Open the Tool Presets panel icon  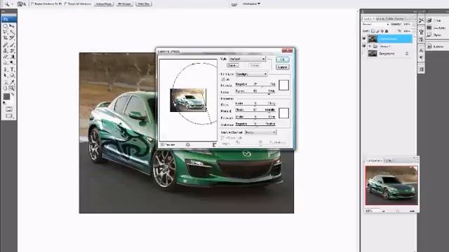(421, 20)
